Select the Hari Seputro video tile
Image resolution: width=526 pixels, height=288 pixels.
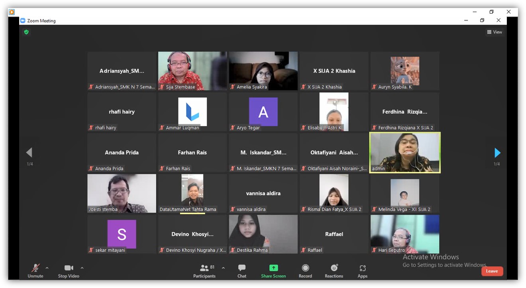pyautogui.click(x=405, y=234)
